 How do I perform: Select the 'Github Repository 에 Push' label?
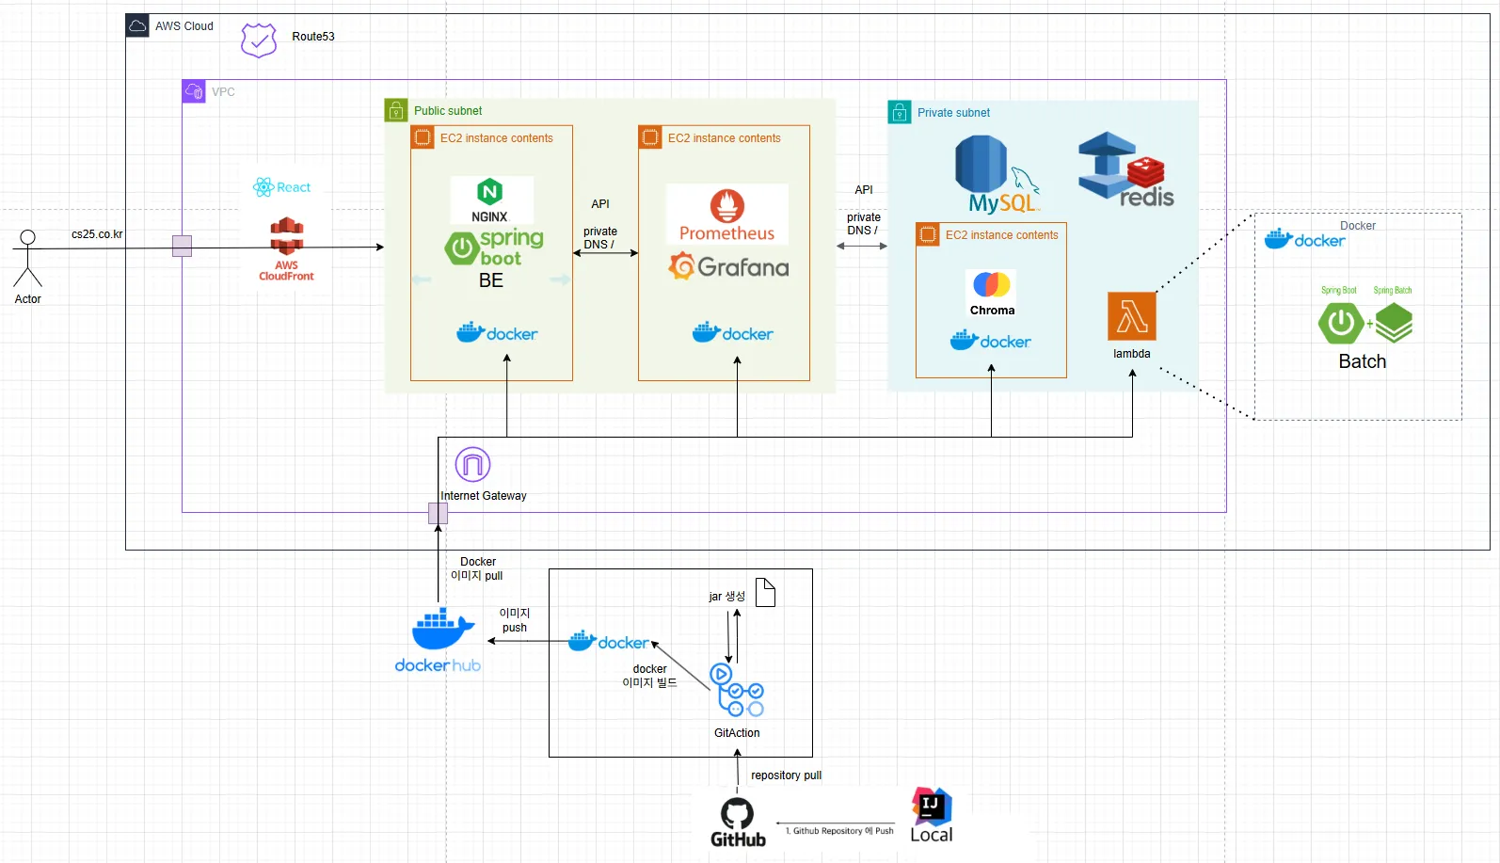(839, 831)
